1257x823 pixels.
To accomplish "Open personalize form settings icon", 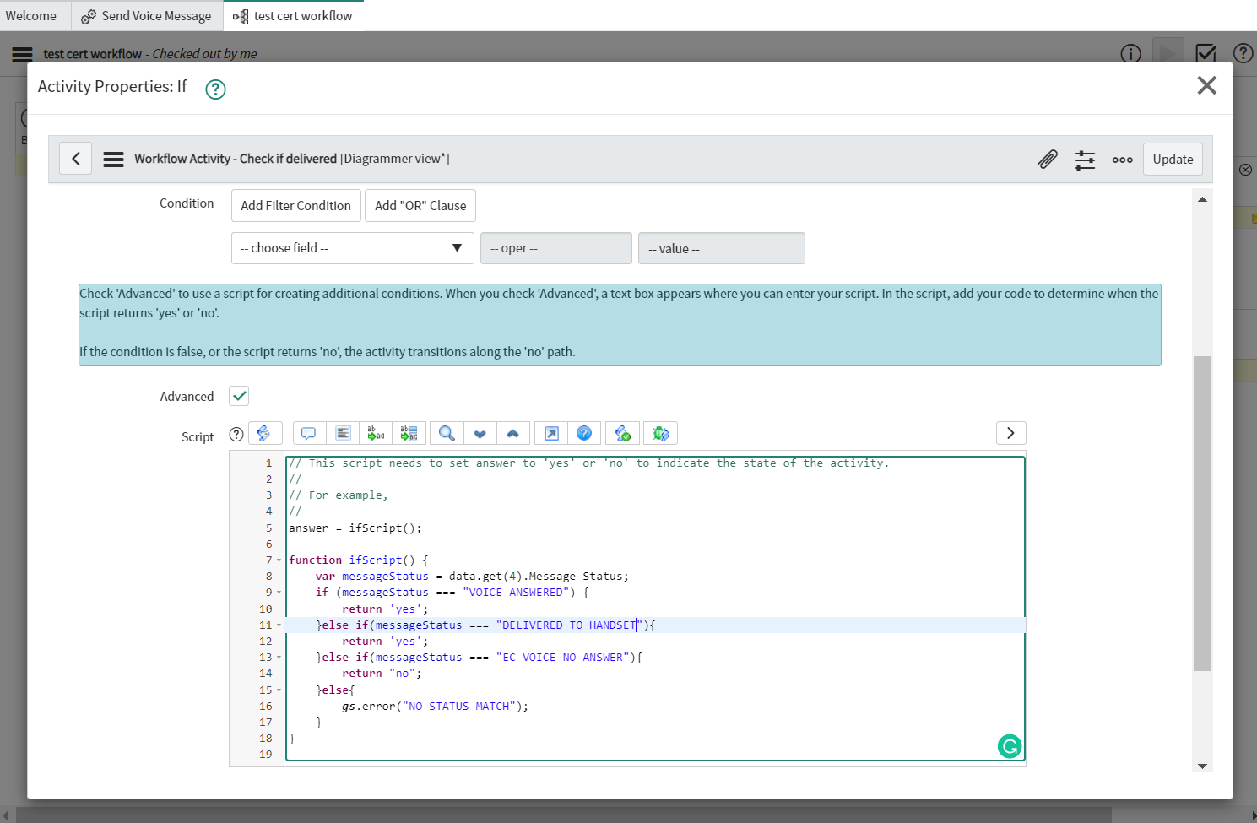I will pyautogui.click(x=1085, y=160).
